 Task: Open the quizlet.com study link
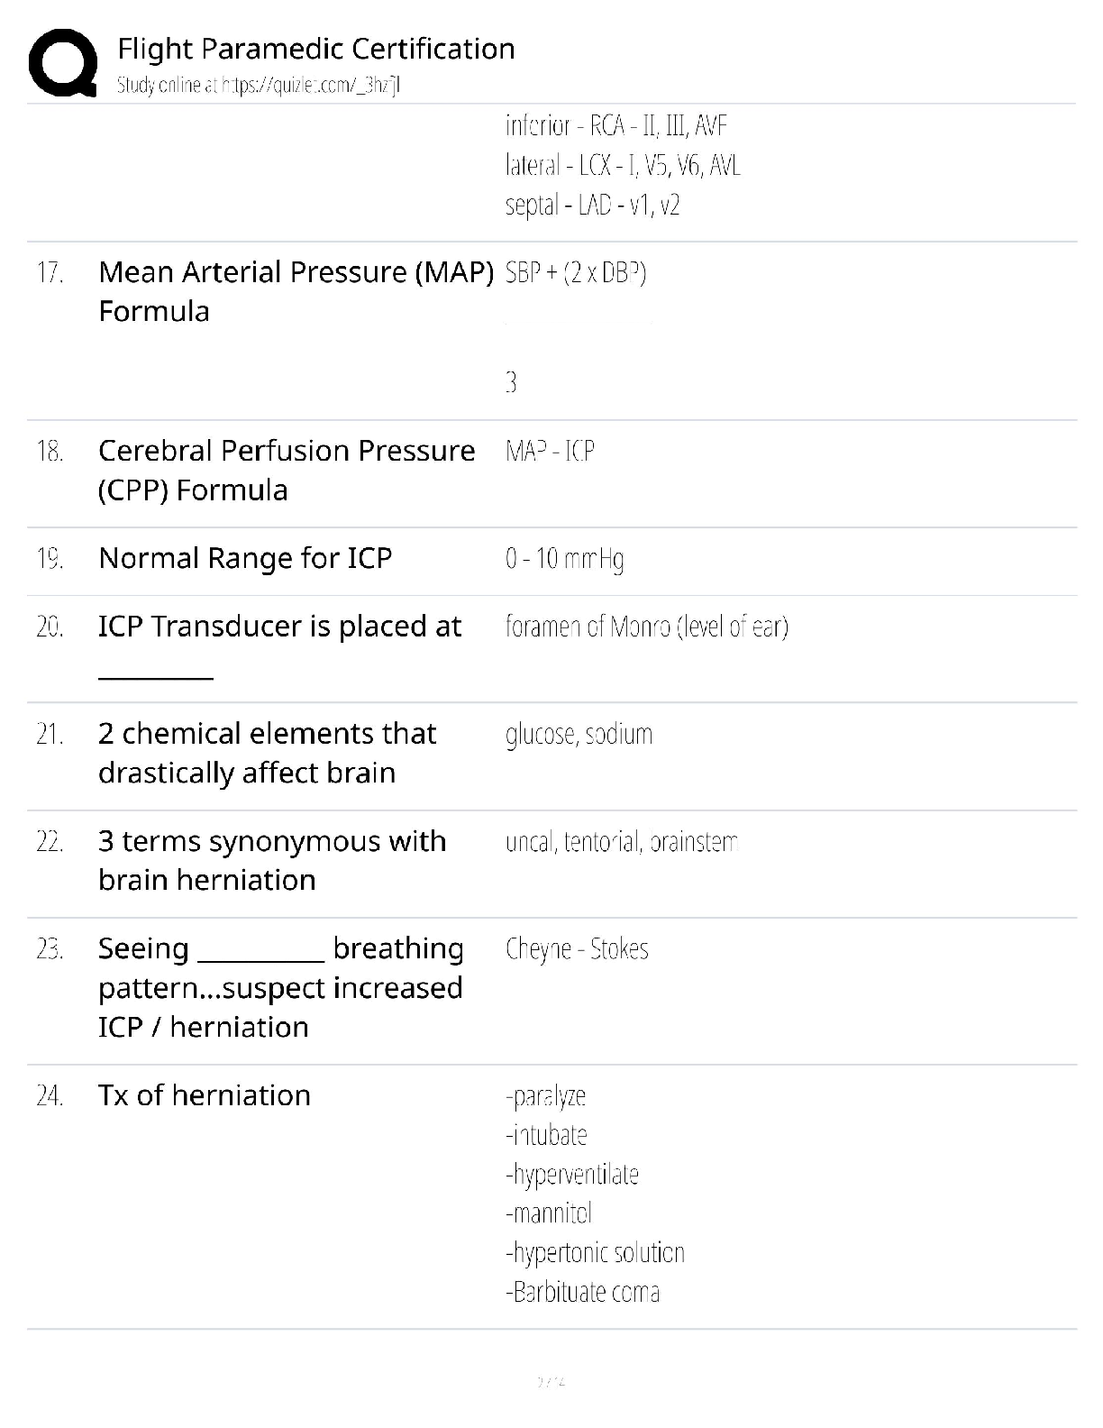pyautogui.click(x=259, y=85)
